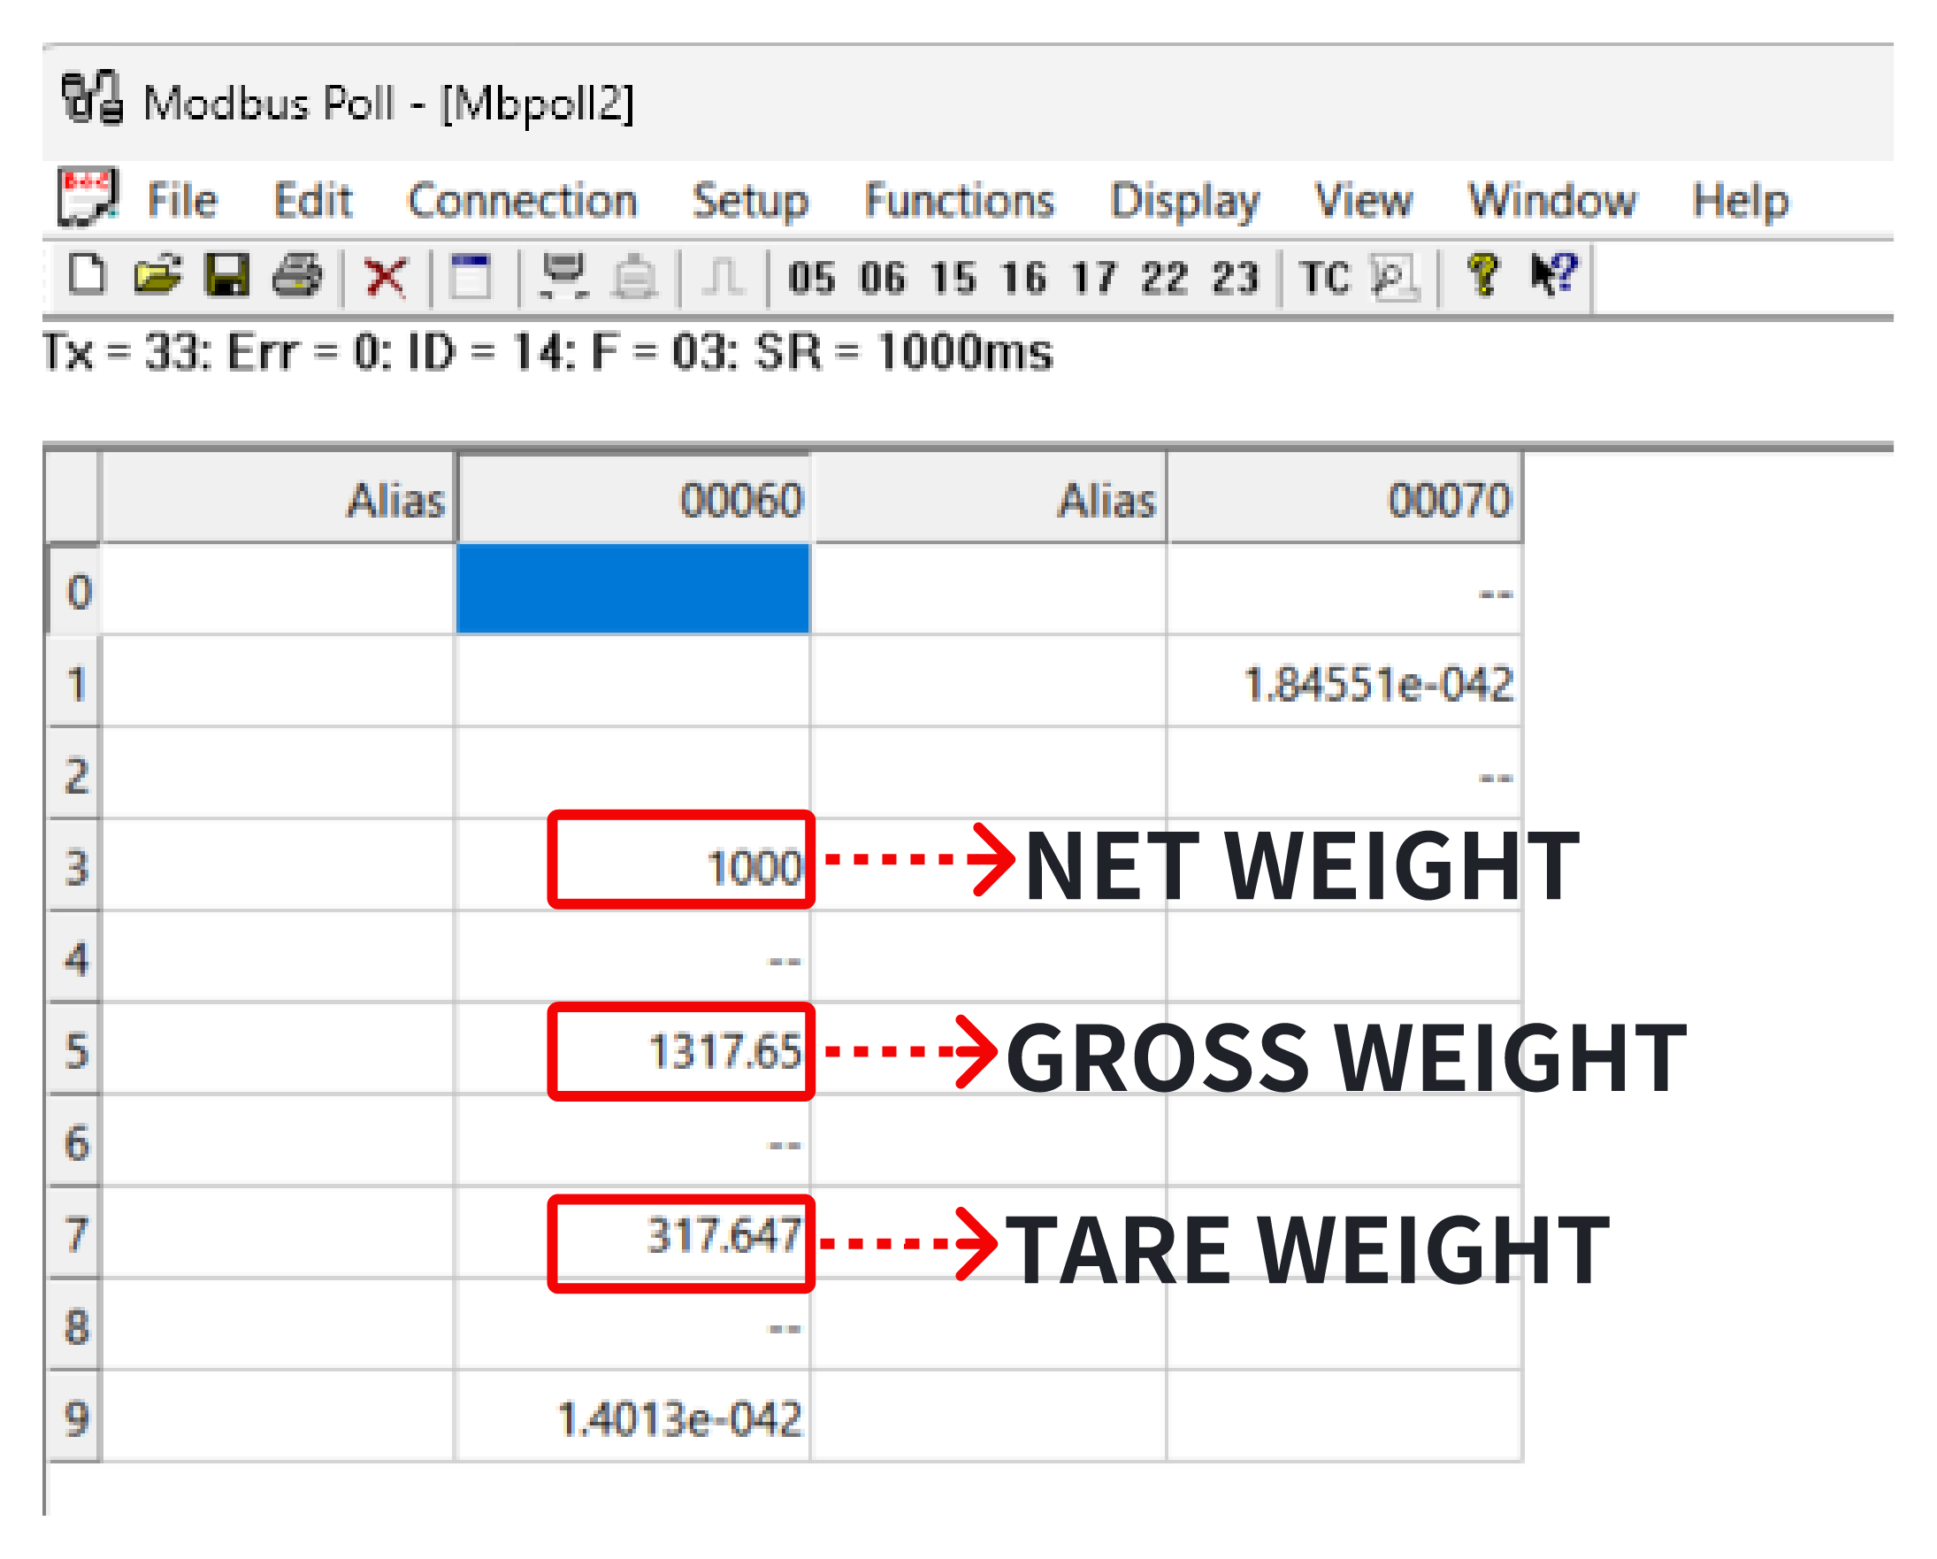Select function 15 in toolbar
Viewport: 1937px width, 1559px height.
[953, 278]
